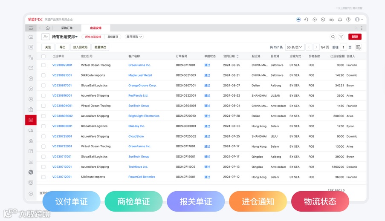Open the user avatar account dropdown
This screenshot has width=385, height=221.
click(359, 20)
